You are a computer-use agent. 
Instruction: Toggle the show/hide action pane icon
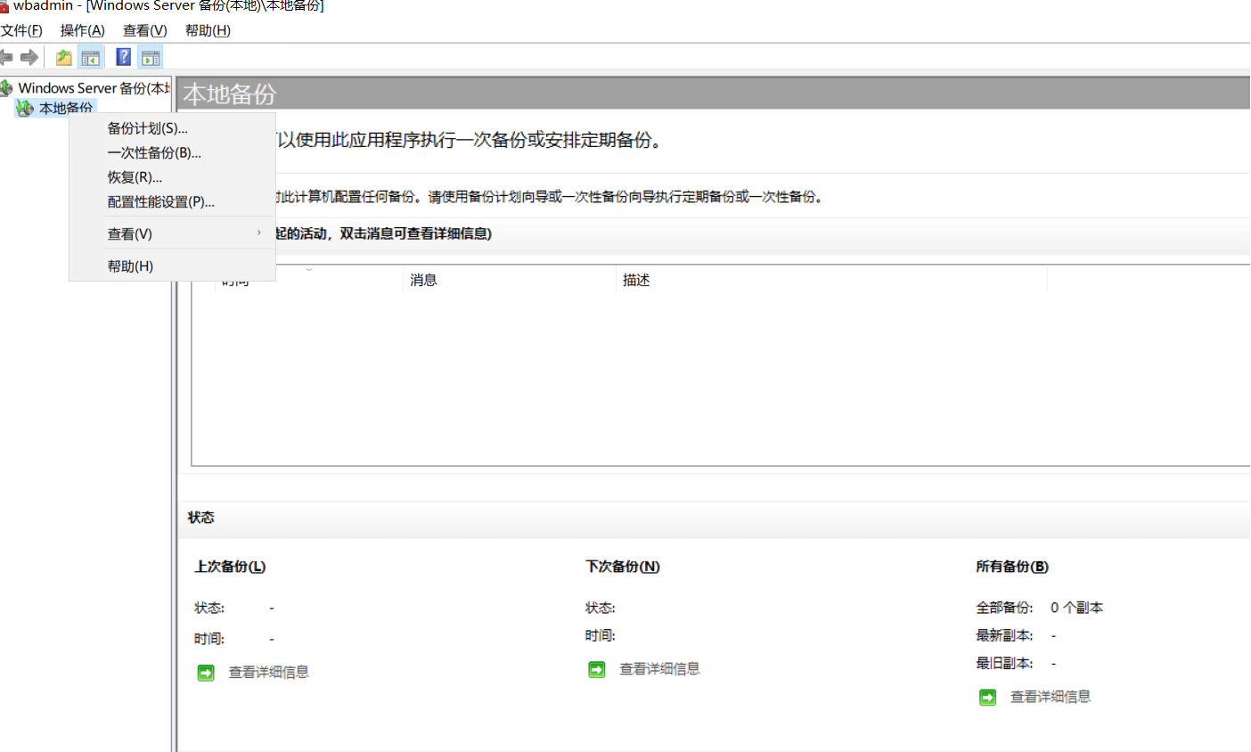(151, 58)
